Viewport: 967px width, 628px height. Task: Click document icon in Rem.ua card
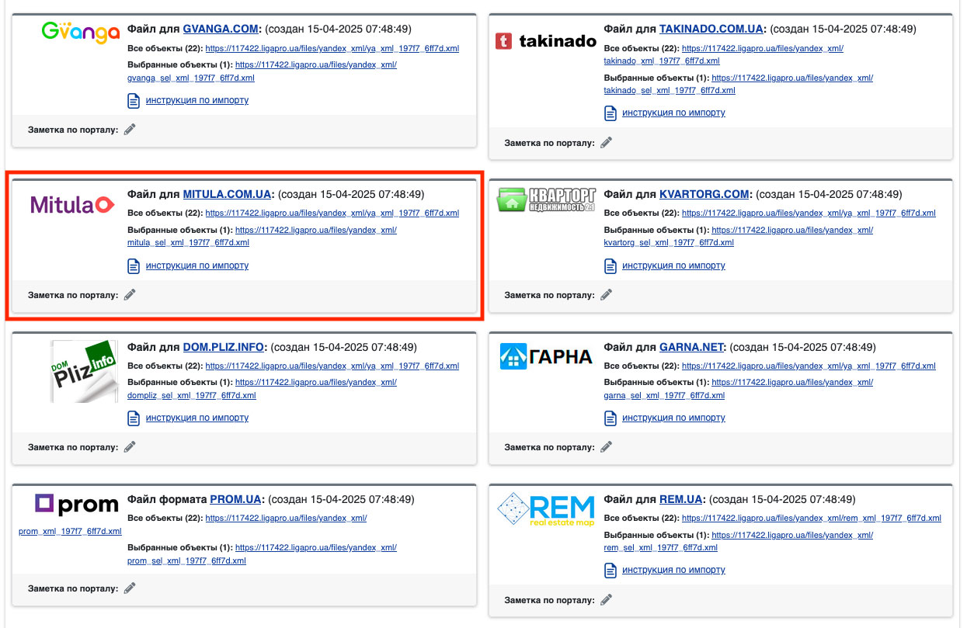(x=610, y=571)
